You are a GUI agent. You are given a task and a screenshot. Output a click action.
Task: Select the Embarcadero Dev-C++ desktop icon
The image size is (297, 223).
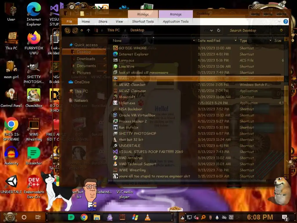click(34, 187)
